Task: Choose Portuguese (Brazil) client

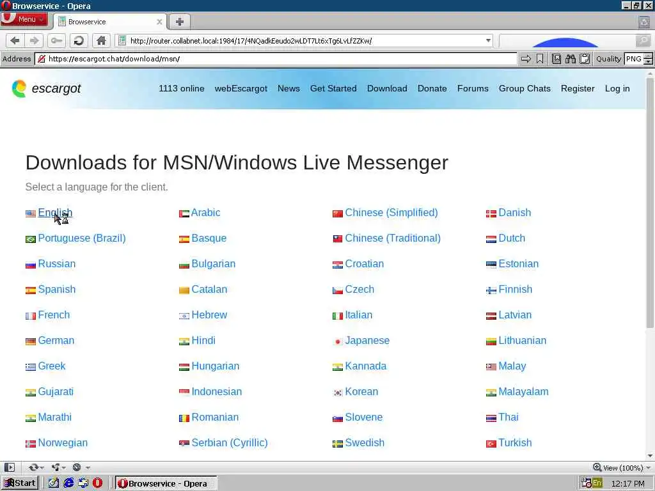Action: [82, 238]
